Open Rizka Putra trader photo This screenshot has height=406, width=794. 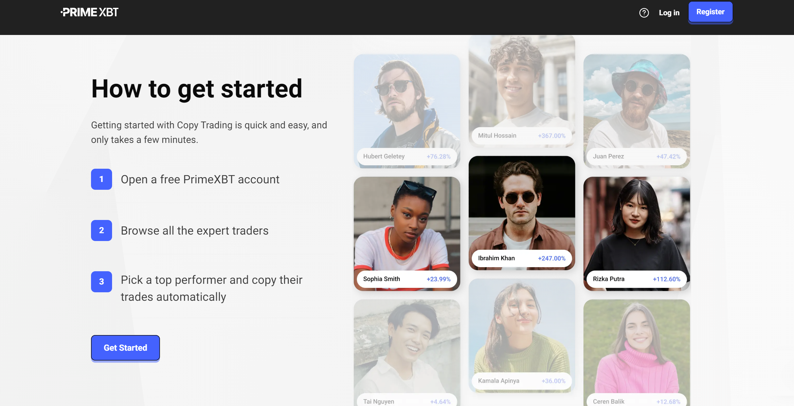click(636, 224)
